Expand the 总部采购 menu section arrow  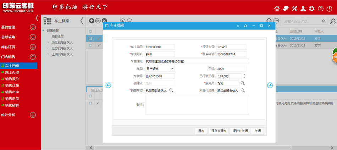tap(33, 37)
